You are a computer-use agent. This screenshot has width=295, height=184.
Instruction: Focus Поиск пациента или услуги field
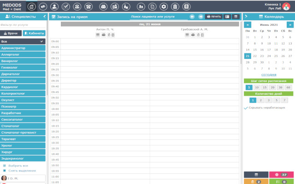159,17
